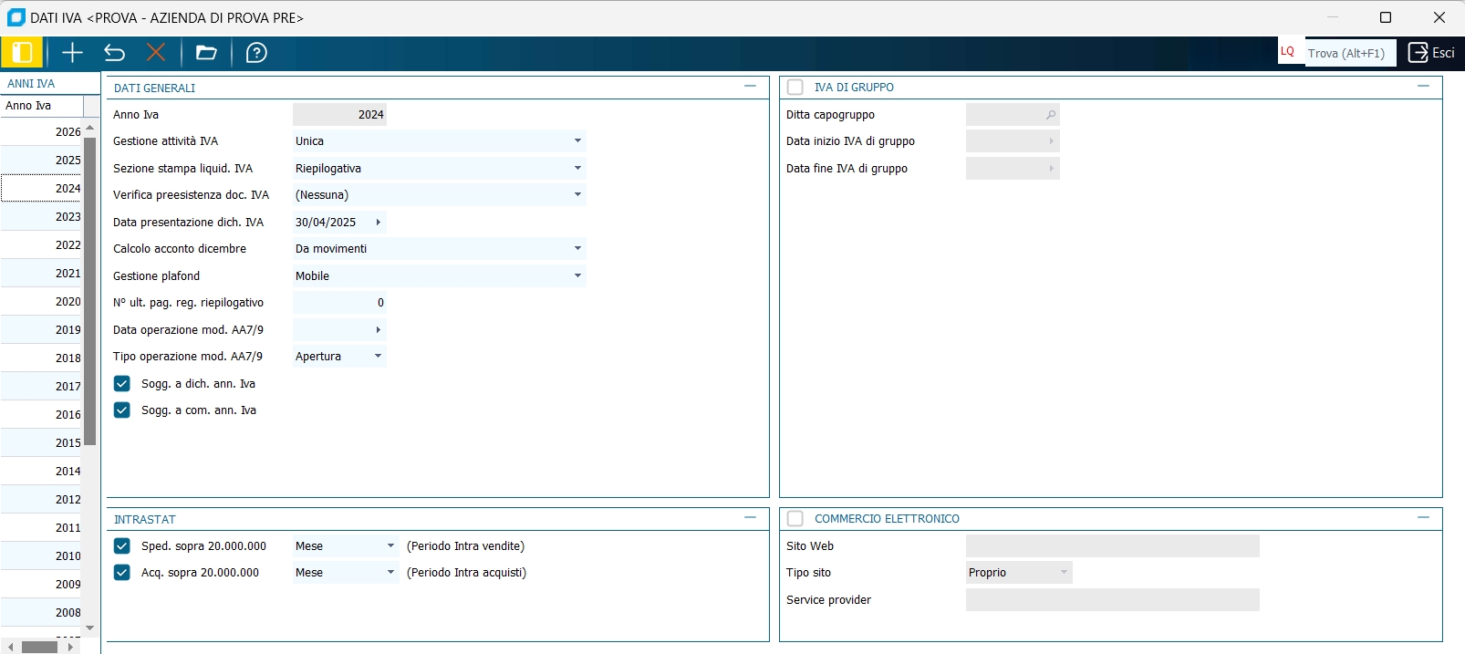Add a new record with plus icon
The image size is (1465, 654).
72,53
